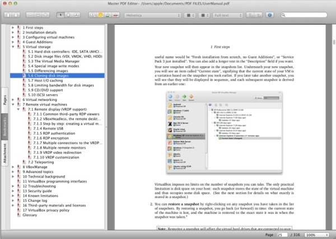Switch to the Attachment side tab
Image resolution: width=336 pixels, height=239 pixels.
click(x=4, y=153)
